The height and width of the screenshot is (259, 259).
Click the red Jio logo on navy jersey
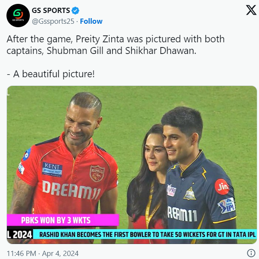(x=222, y=187)
